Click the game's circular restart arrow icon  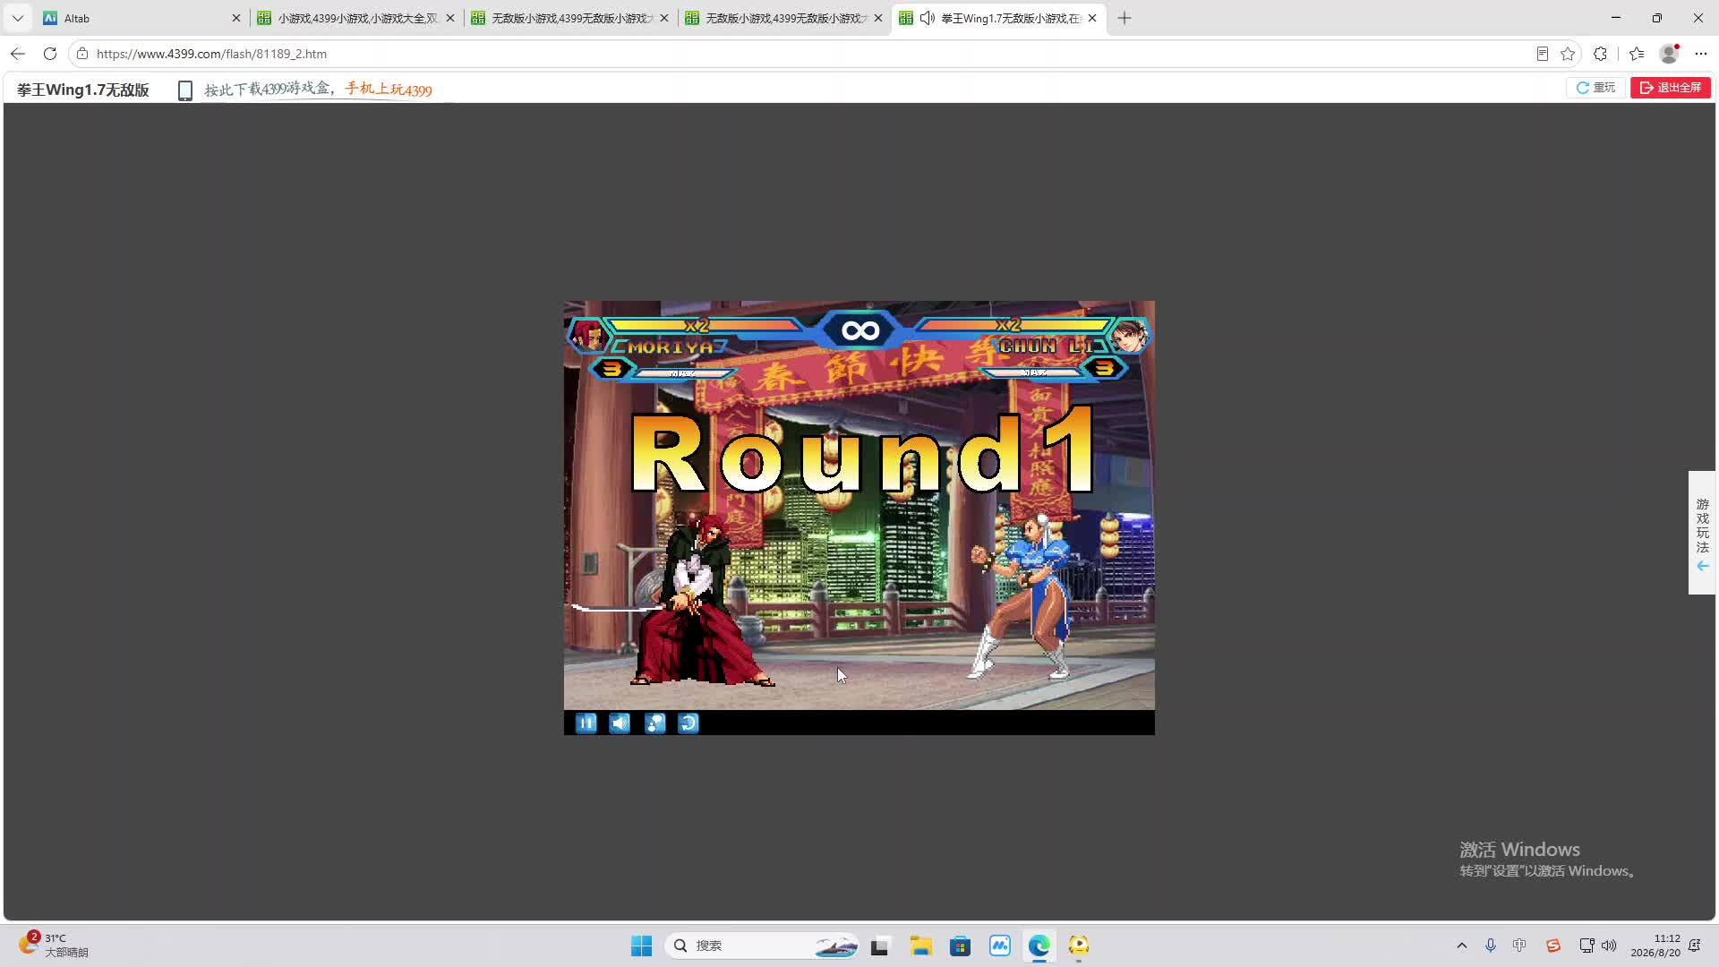688,723
